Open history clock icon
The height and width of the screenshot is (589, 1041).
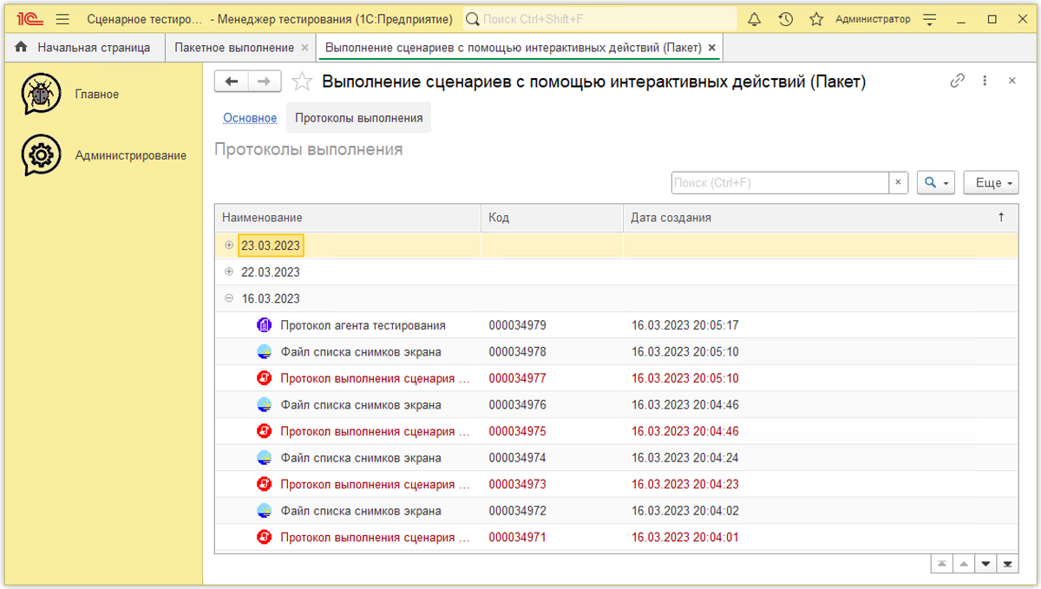pos(785,19)
